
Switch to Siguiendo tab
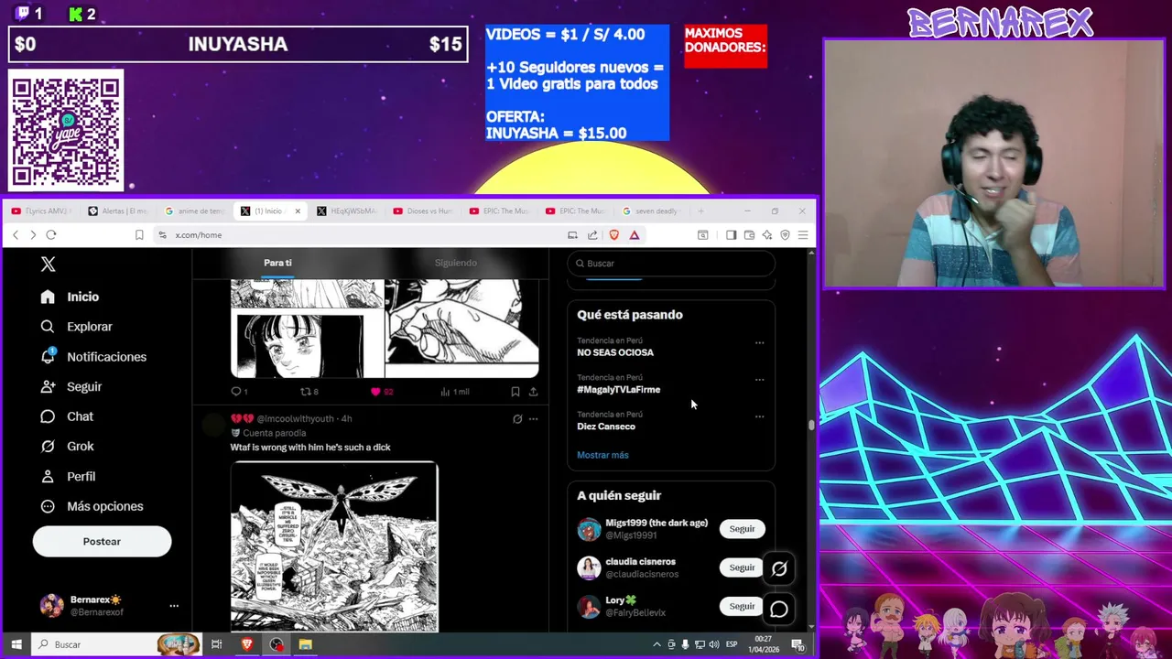456,263
